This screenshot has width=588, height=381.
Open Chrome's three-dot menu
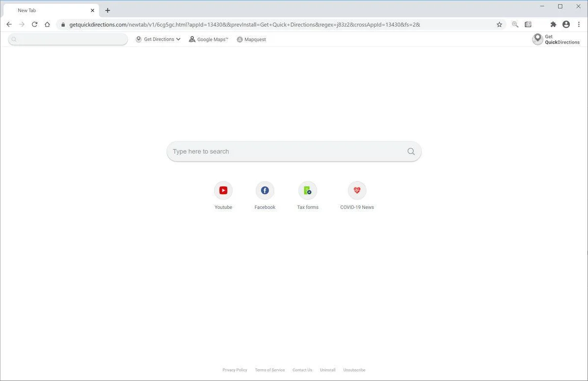[x=579, y=25]
